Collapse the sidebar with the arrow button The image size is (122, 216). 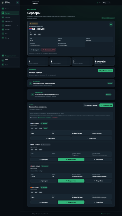(x=17, y=3)
